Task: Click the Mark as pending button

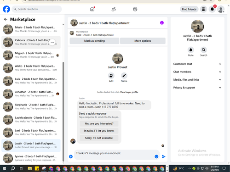Action: point(94,41)
